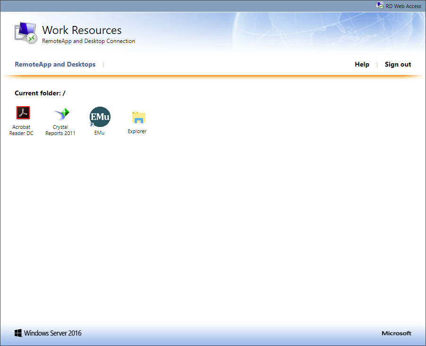Click the Windows flag logo in footer
This screenshot has width=426, height=346.
click(x=18, y=333)
